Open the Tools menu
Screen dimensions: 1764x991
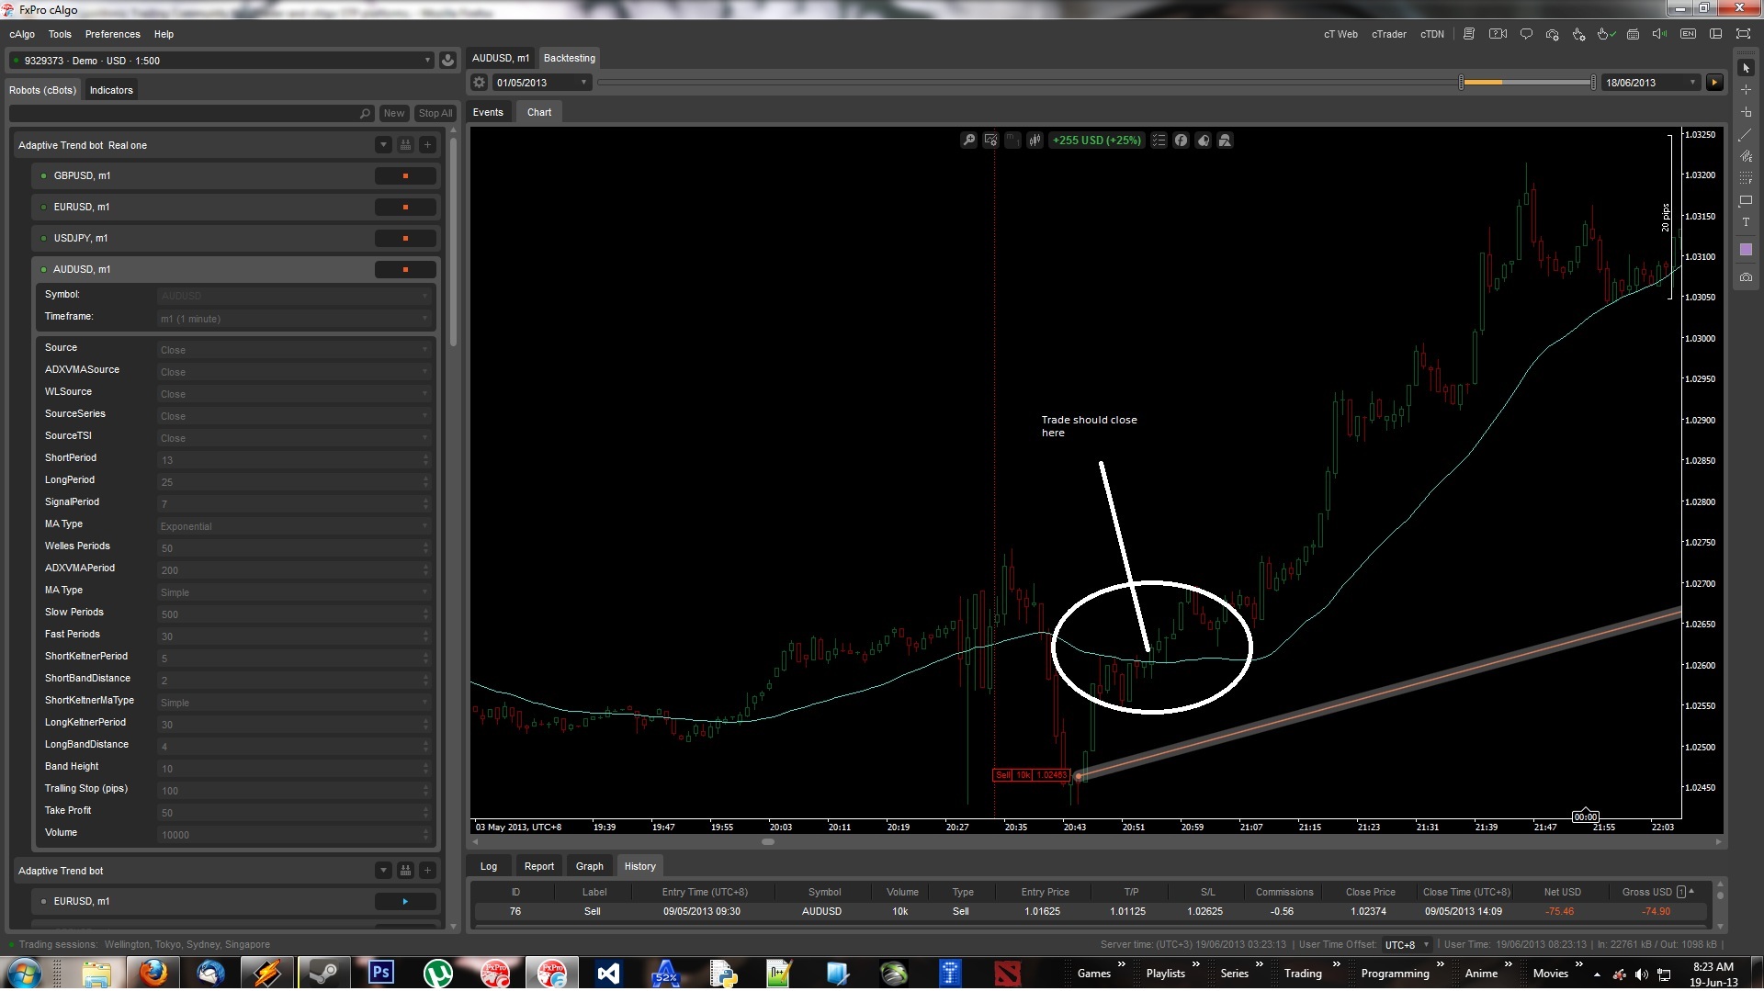tap(60, 34)
